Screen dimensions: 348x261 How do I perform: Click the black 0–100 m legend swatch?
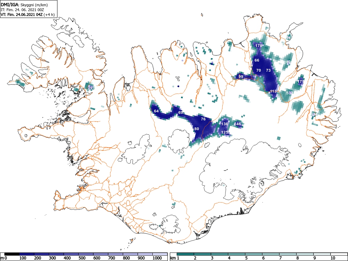point(12,254)
